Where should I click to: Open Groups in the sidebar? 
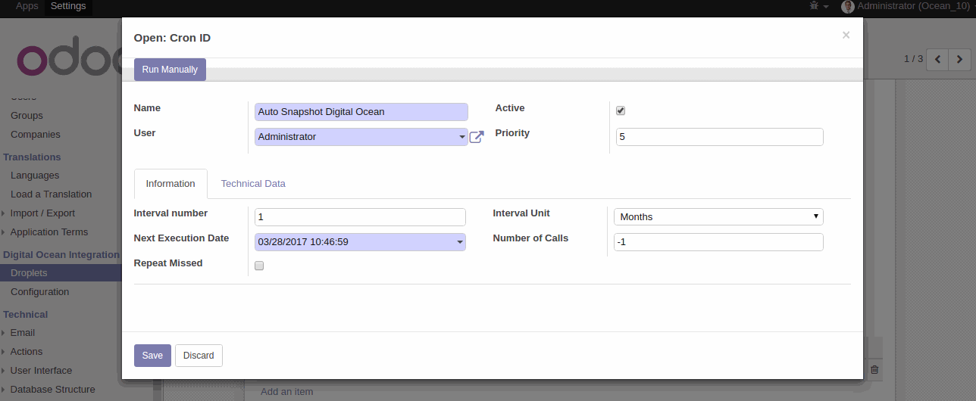(27, 116)
